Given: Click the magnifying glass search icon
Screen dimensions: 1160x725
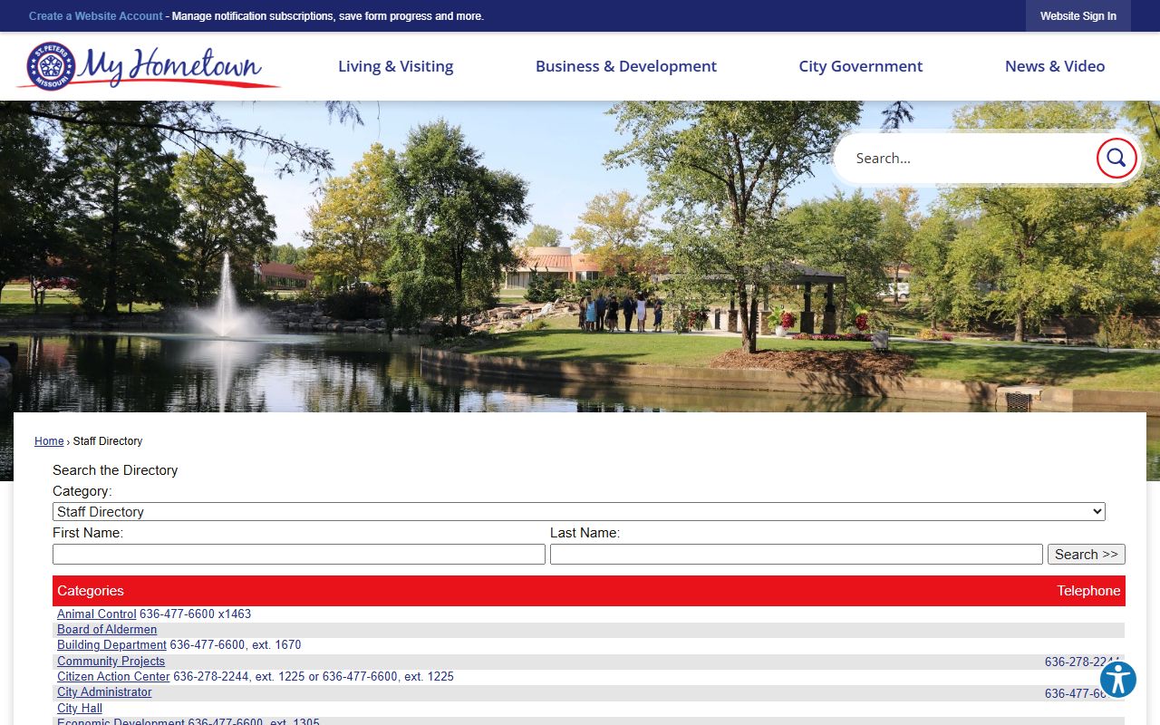Looking at the screenshot, I should pyautogui.click(x=1116, y=158).
